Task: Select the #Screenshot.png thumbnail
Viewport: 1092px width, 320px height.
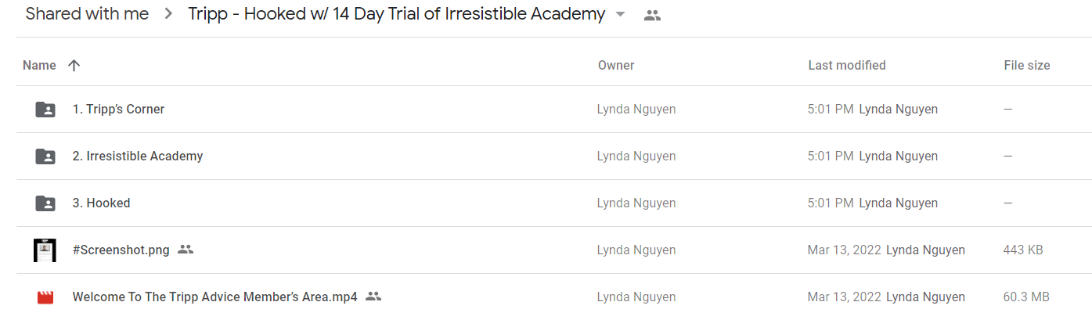Action: [45, 250]
